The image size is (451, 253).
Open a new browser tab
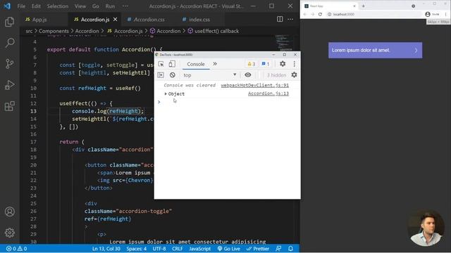click(364, 6)
